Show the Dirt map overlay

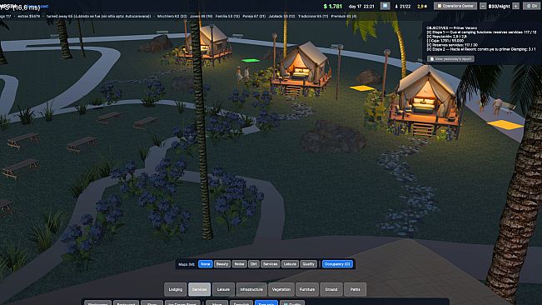[253, 264]
